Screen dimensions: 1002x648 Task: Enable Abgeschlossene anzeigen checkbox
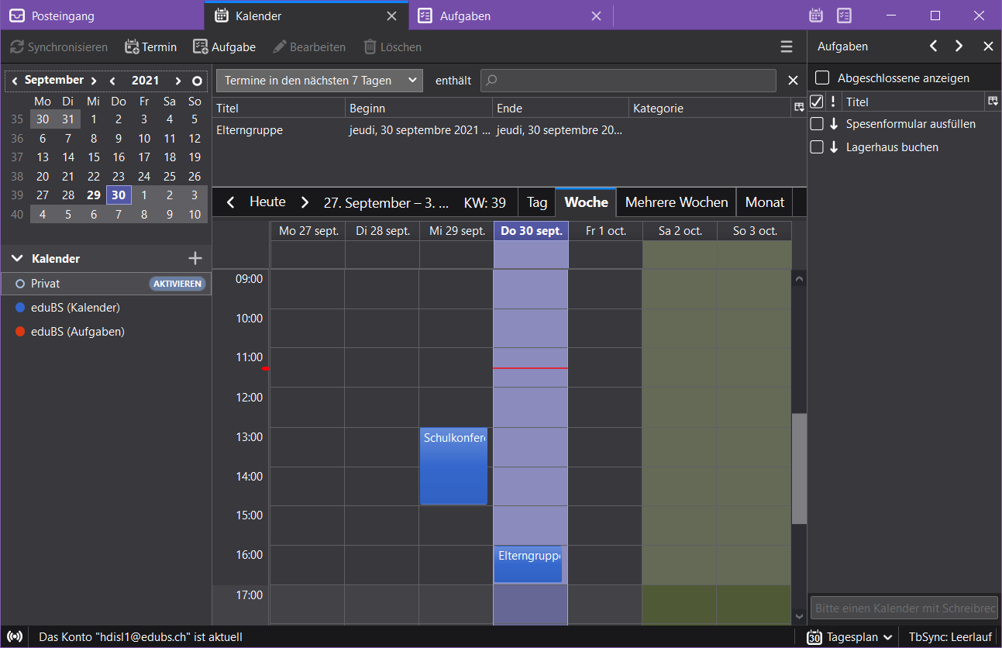click(822, 78)
